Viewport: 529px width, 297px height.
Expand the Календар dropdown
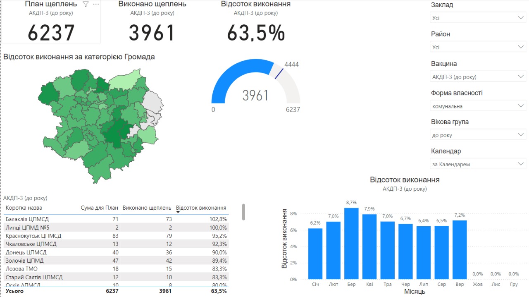click(477, 164)
